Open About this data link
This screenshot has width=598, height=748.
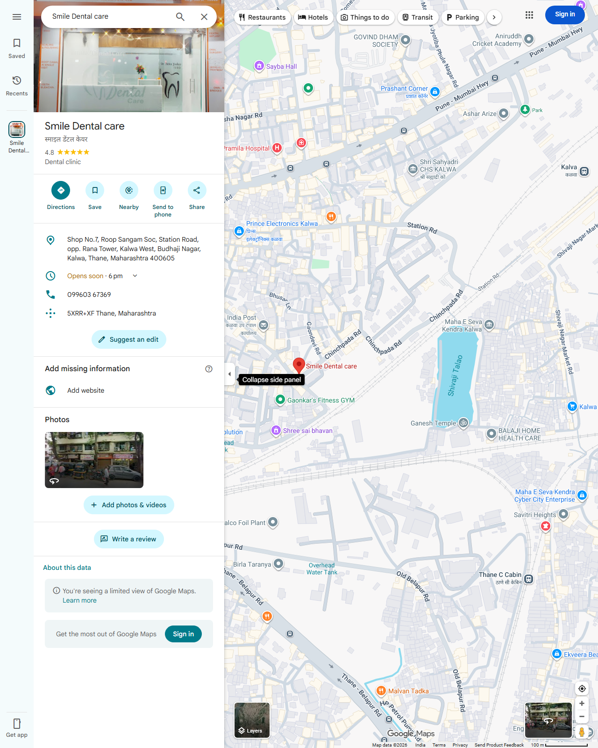click(67, 568)
